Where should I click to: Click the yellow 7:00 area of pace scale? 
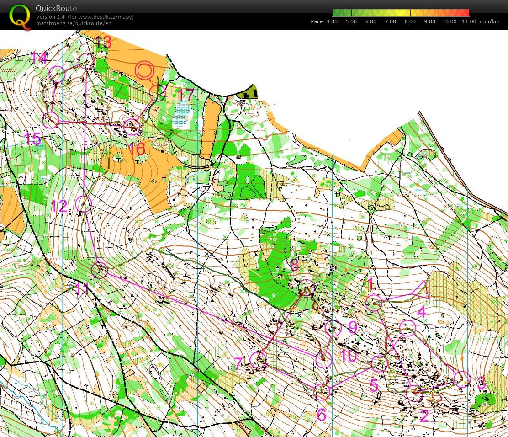[x=391, y=13]
